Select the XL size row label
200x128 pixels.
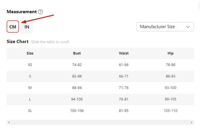[x=30, y=111]
